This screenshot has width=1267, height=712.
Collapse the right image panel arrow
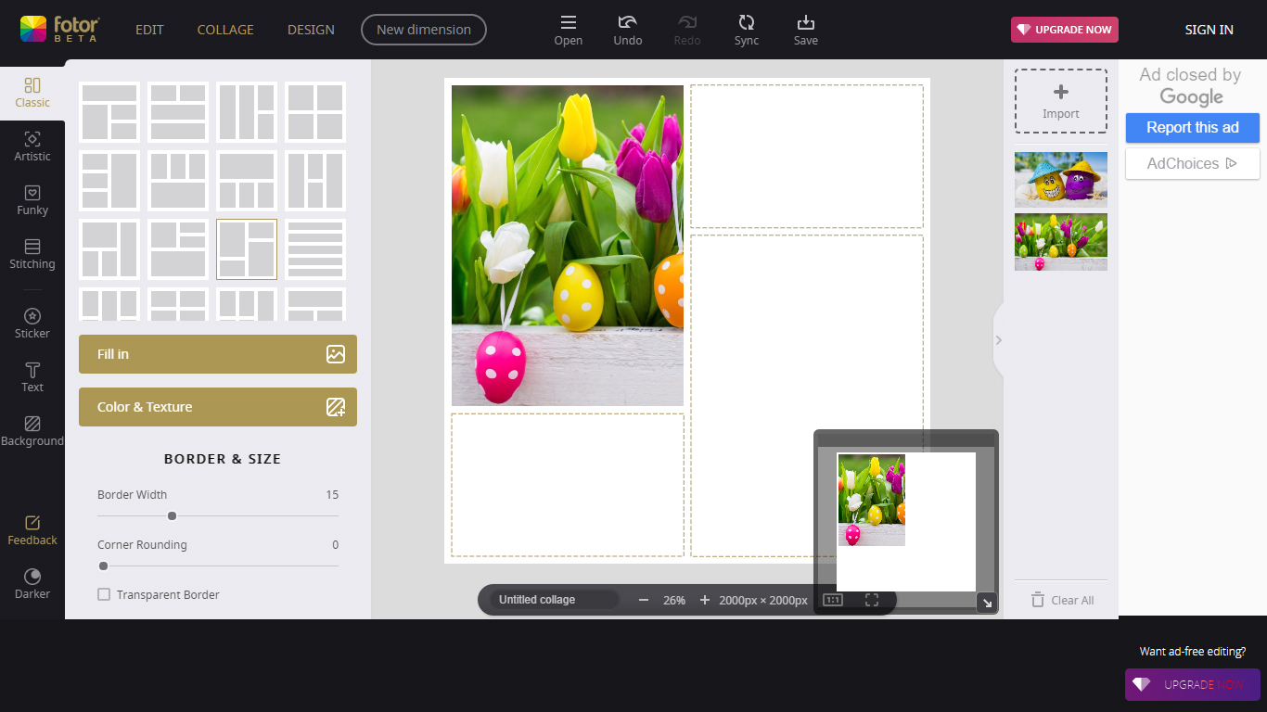point(998,340)
